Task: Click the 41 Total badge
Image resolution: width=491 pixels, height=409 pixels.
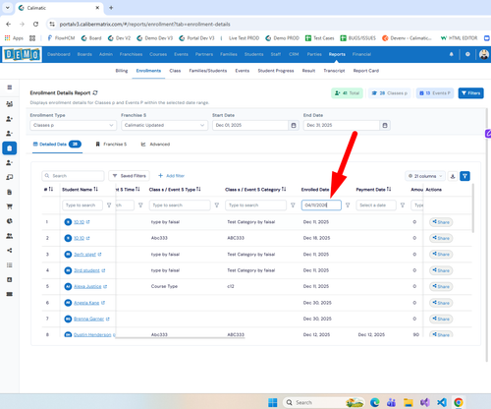Action: click(x=347, y=93)
